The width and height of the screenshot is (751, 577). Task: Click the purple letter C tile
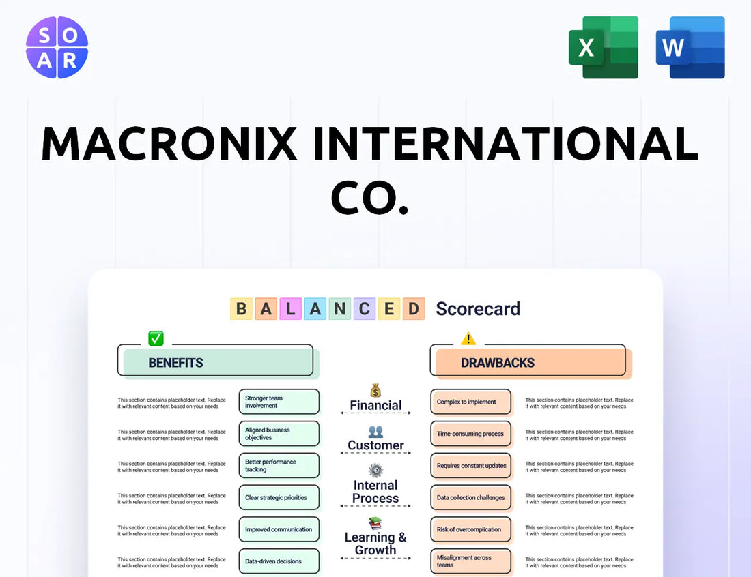[x=365, y=308]
